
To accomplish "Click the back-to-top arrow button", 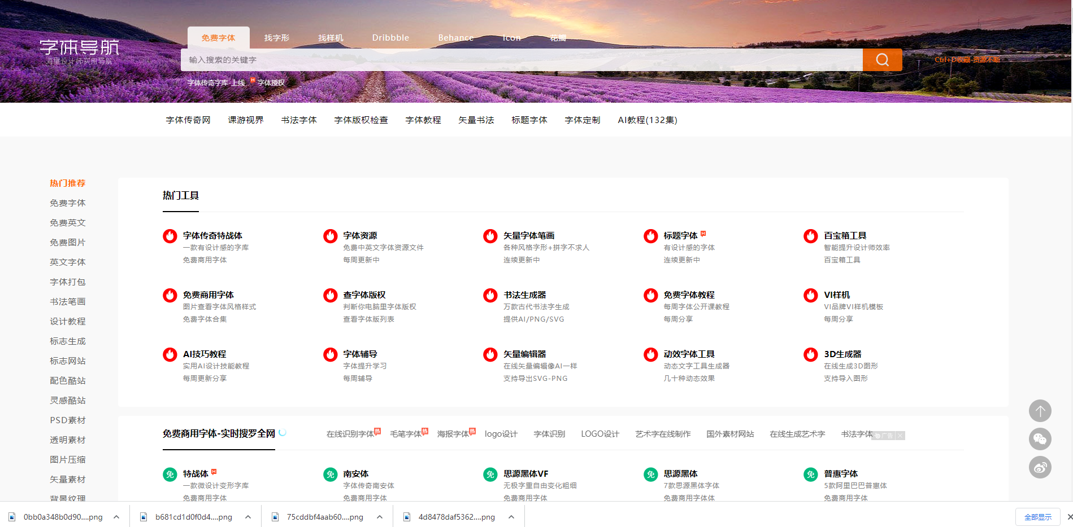I will (1040, 411).
